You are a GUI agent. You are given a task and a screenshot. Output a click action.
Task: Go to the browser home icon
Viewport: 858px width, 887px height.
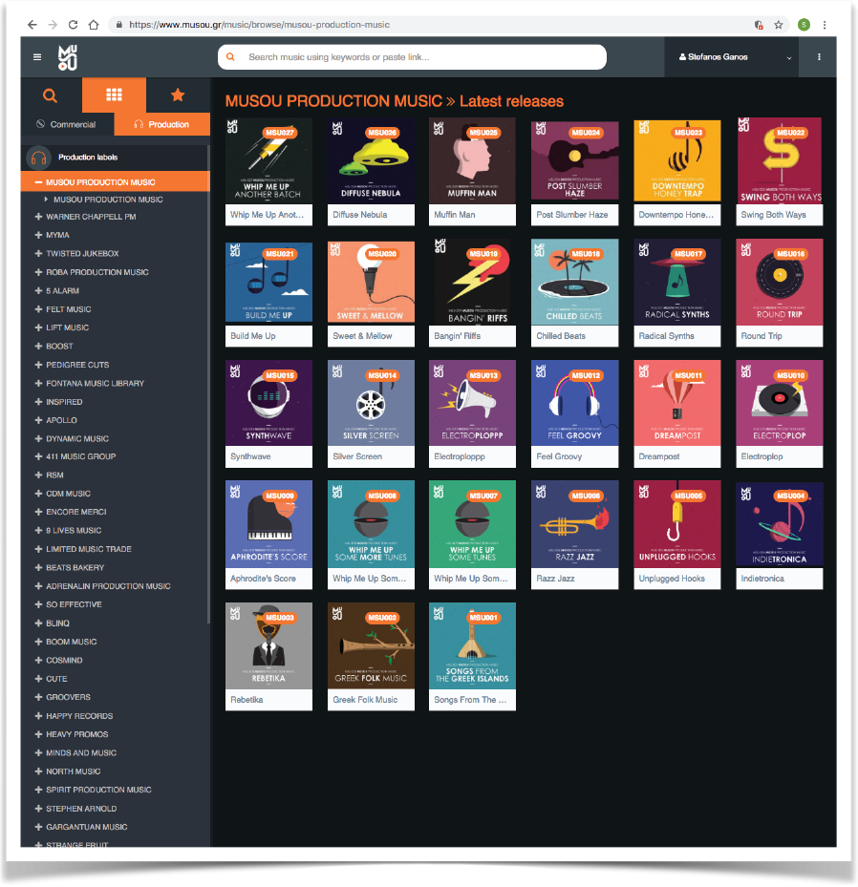coord(94,25)
